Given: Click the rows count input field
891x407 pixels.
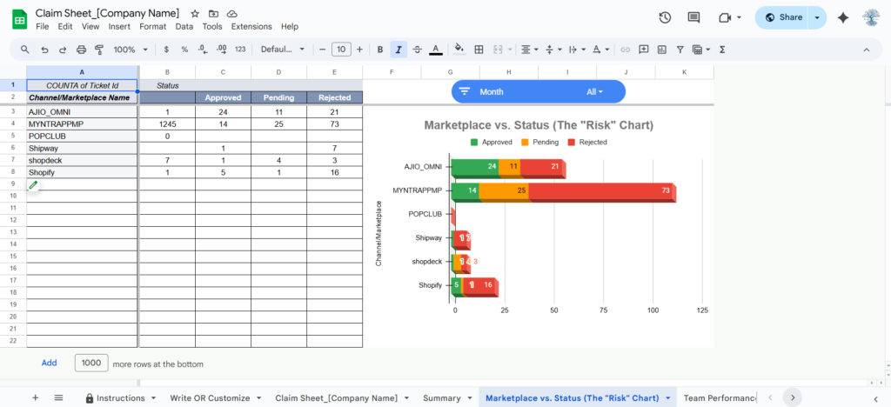Looking at the screenshot, I should pos(90,363).
